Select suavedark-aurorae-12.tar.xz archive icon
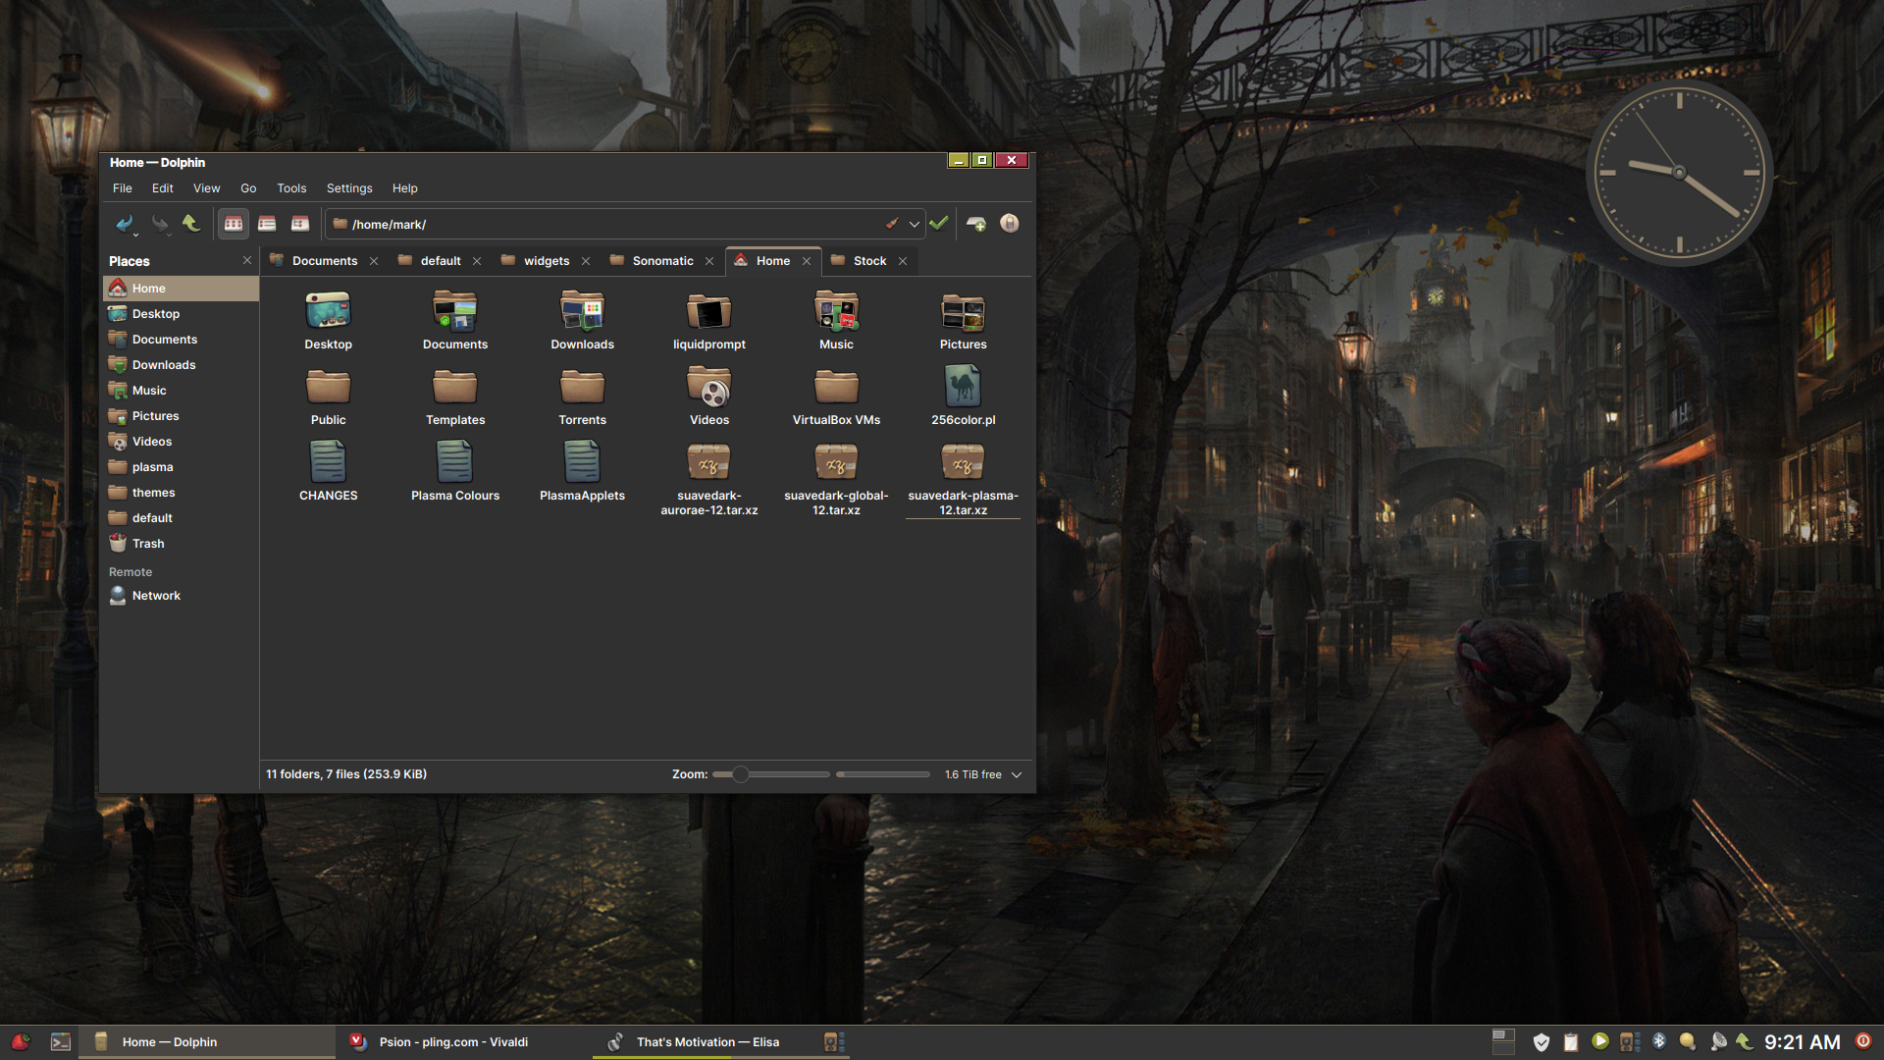Image resolution: width=1884 pixels, height=1060 pixels. (x=709, y=462)
